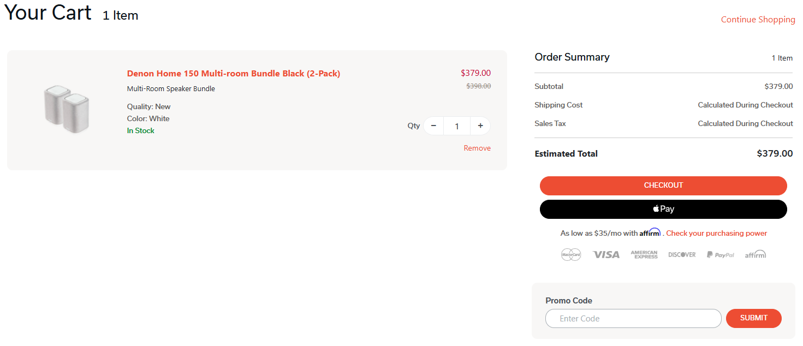Screen dimensions: 803x346
Task: Click the Affirm logo in the financing message
Action: tap(650, 232)
